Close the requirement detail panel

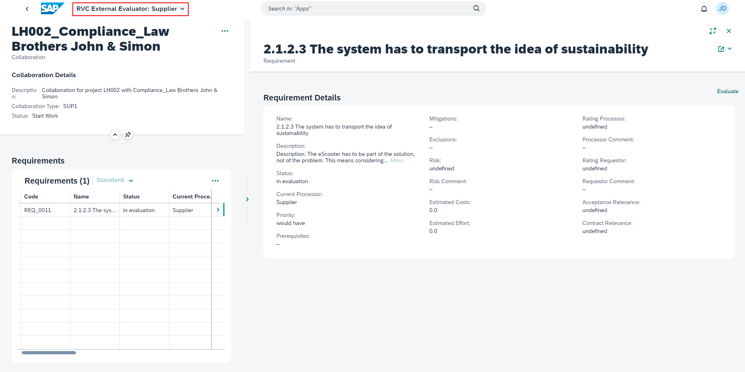coord(729,31)
